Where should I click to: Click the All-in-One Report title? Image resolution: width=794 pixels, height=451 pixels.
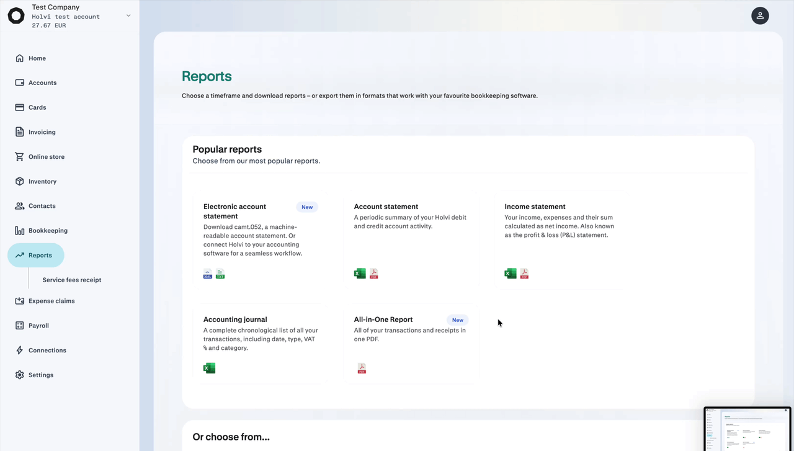click(x=383, y=319)
